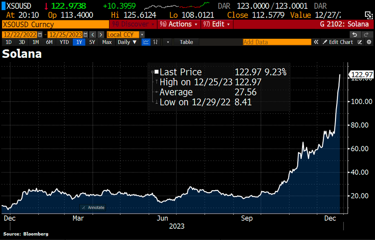Click the 123.0000/123.0001 bid-ask quote
The height and width of the screenshot is (240, 375).
coord(272,6)
